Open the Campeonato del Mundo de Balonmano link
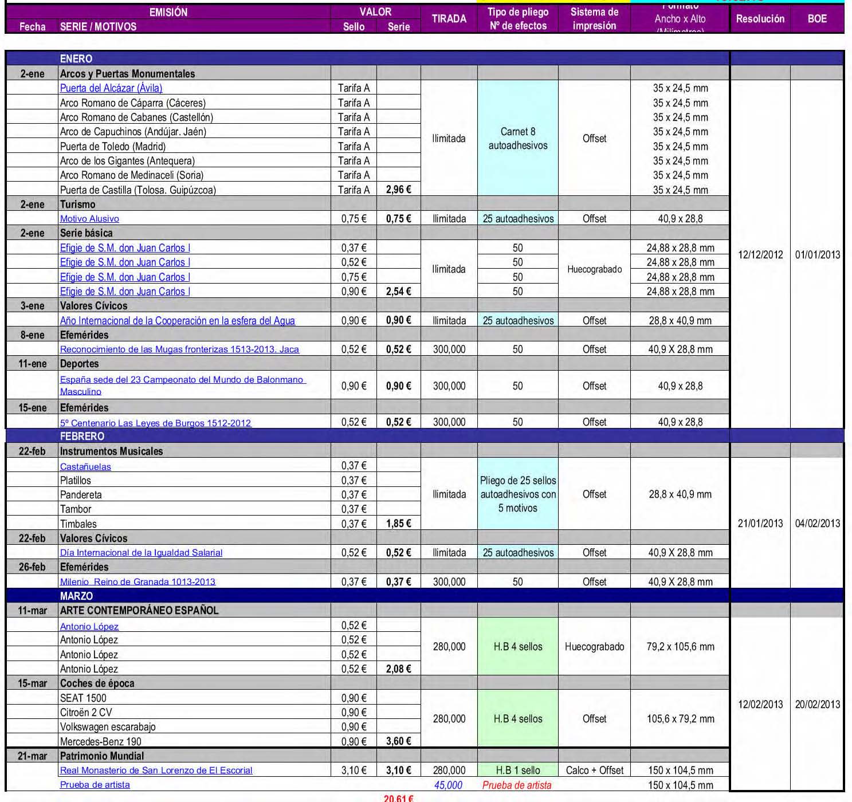The width and height of the screenshot is (852, 802). click(x=182, y=380)
